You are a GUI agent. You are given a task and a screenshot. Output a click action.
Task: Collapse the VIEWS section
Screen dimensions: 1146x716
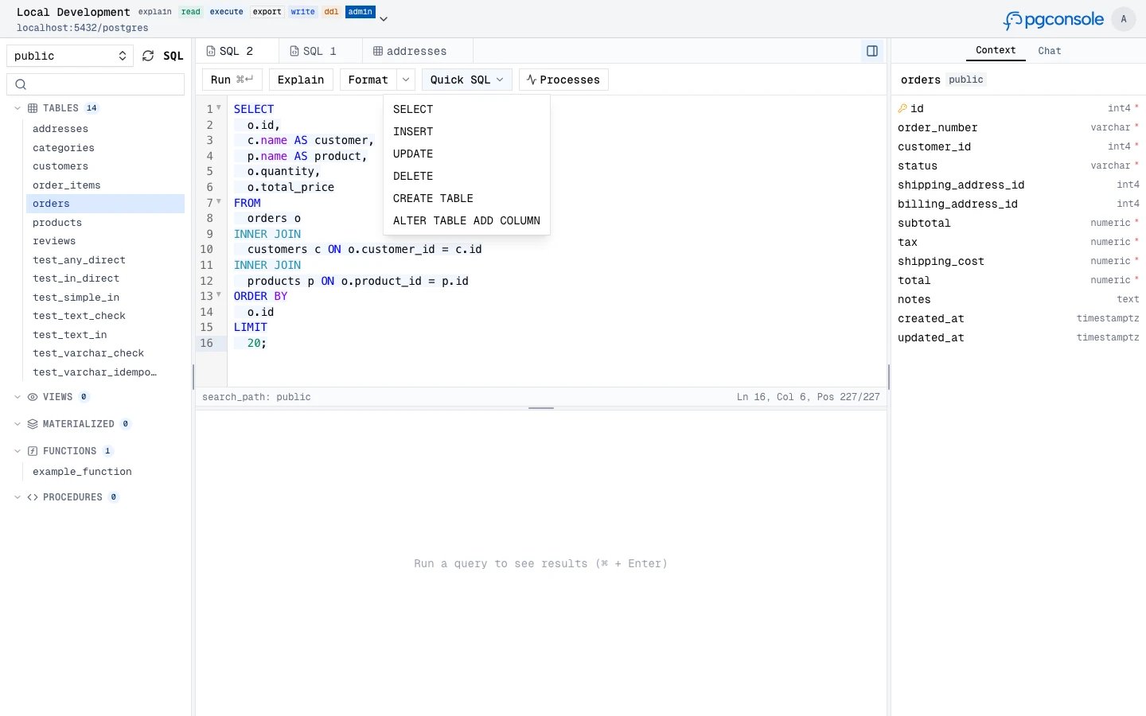(x=18, y=397)
